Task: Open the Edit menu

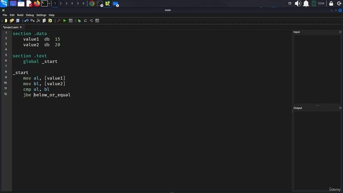Action: point(12,15)
